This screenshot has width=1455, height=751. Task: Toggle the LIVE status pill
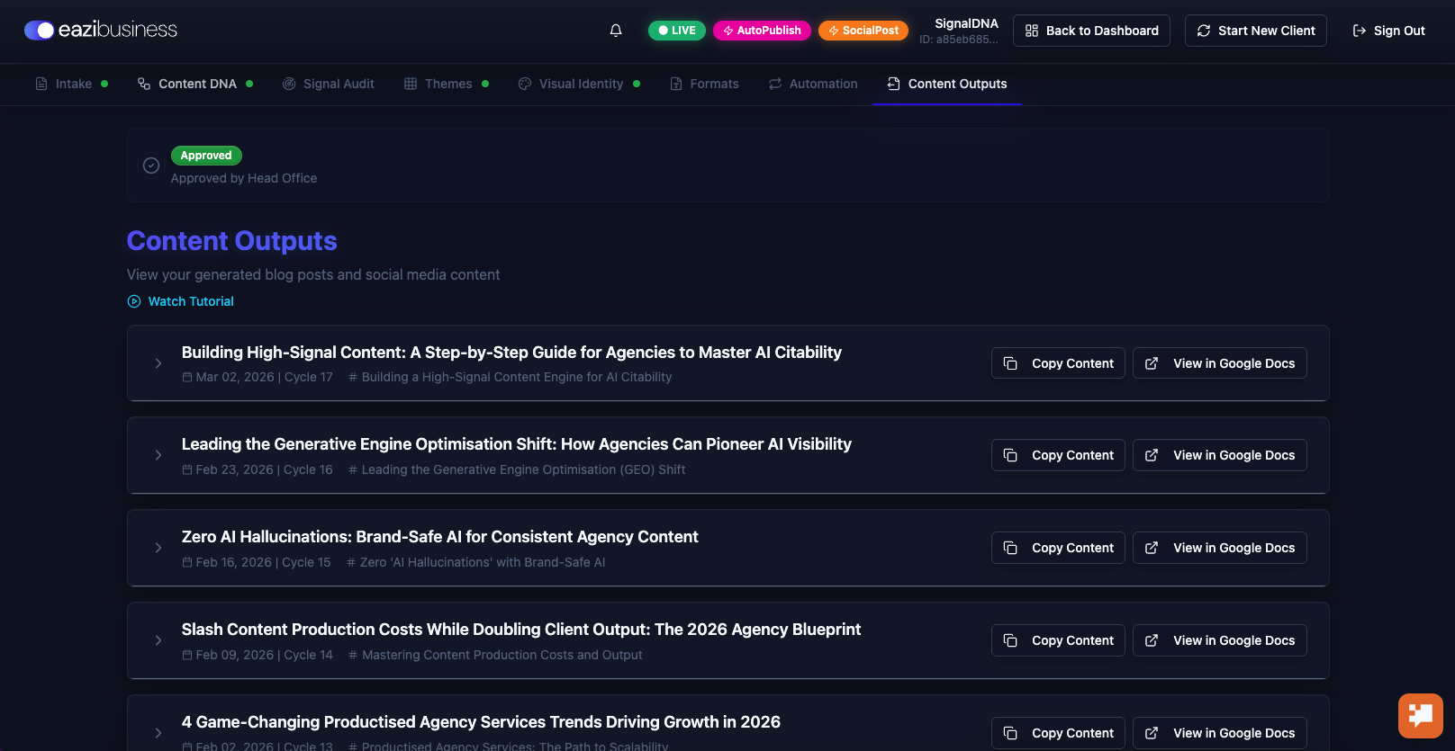[677, 31]
